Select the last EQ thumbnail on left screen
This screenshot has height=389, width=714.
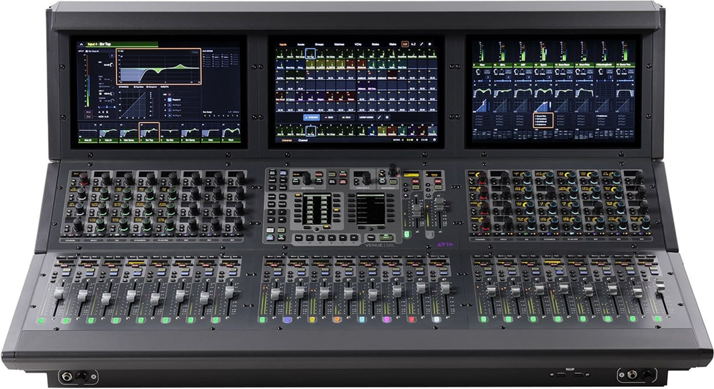[231, 133]
